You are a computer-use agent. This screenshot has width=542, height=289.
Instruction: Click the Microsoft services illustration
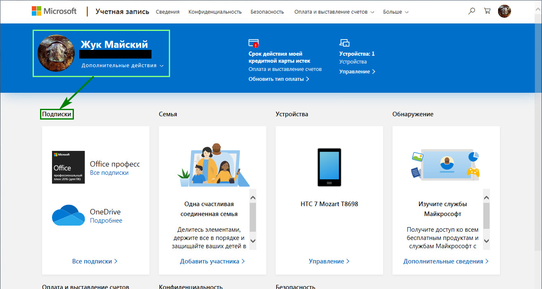point(446,165)
